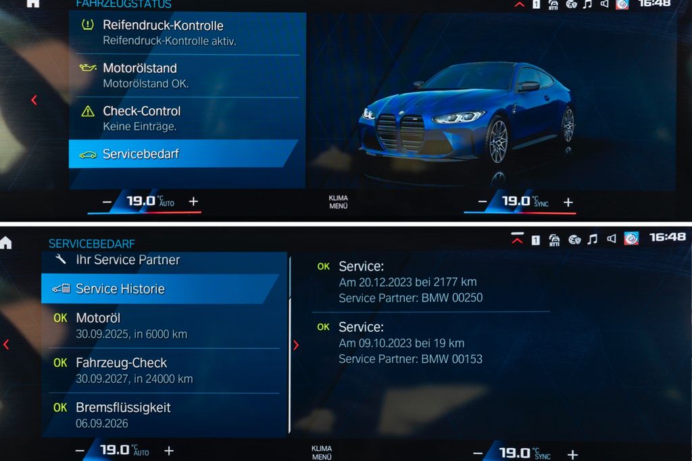Click the home icon on the Servicebedarf screen

[x=6, y=243]
